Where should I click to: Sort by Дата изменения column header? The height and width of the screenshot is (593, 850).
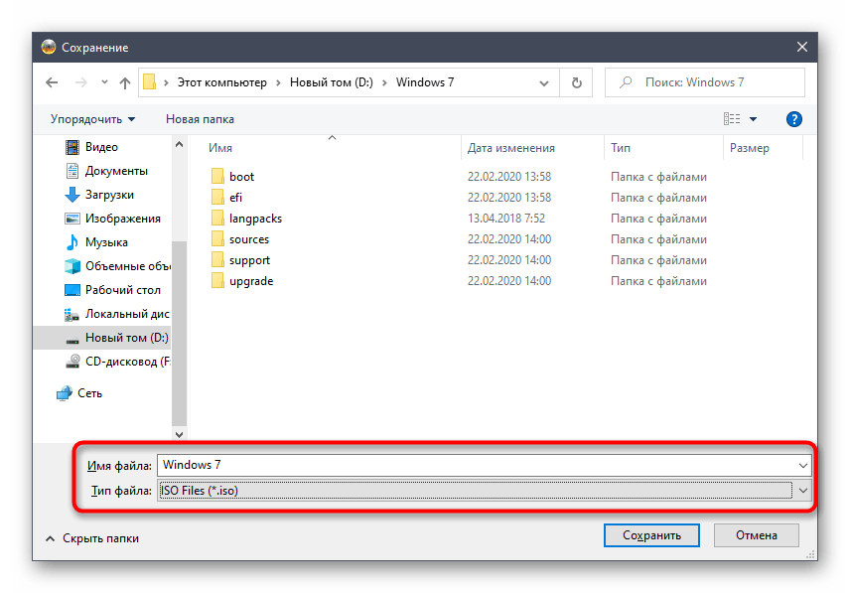[x=511, y=148]
